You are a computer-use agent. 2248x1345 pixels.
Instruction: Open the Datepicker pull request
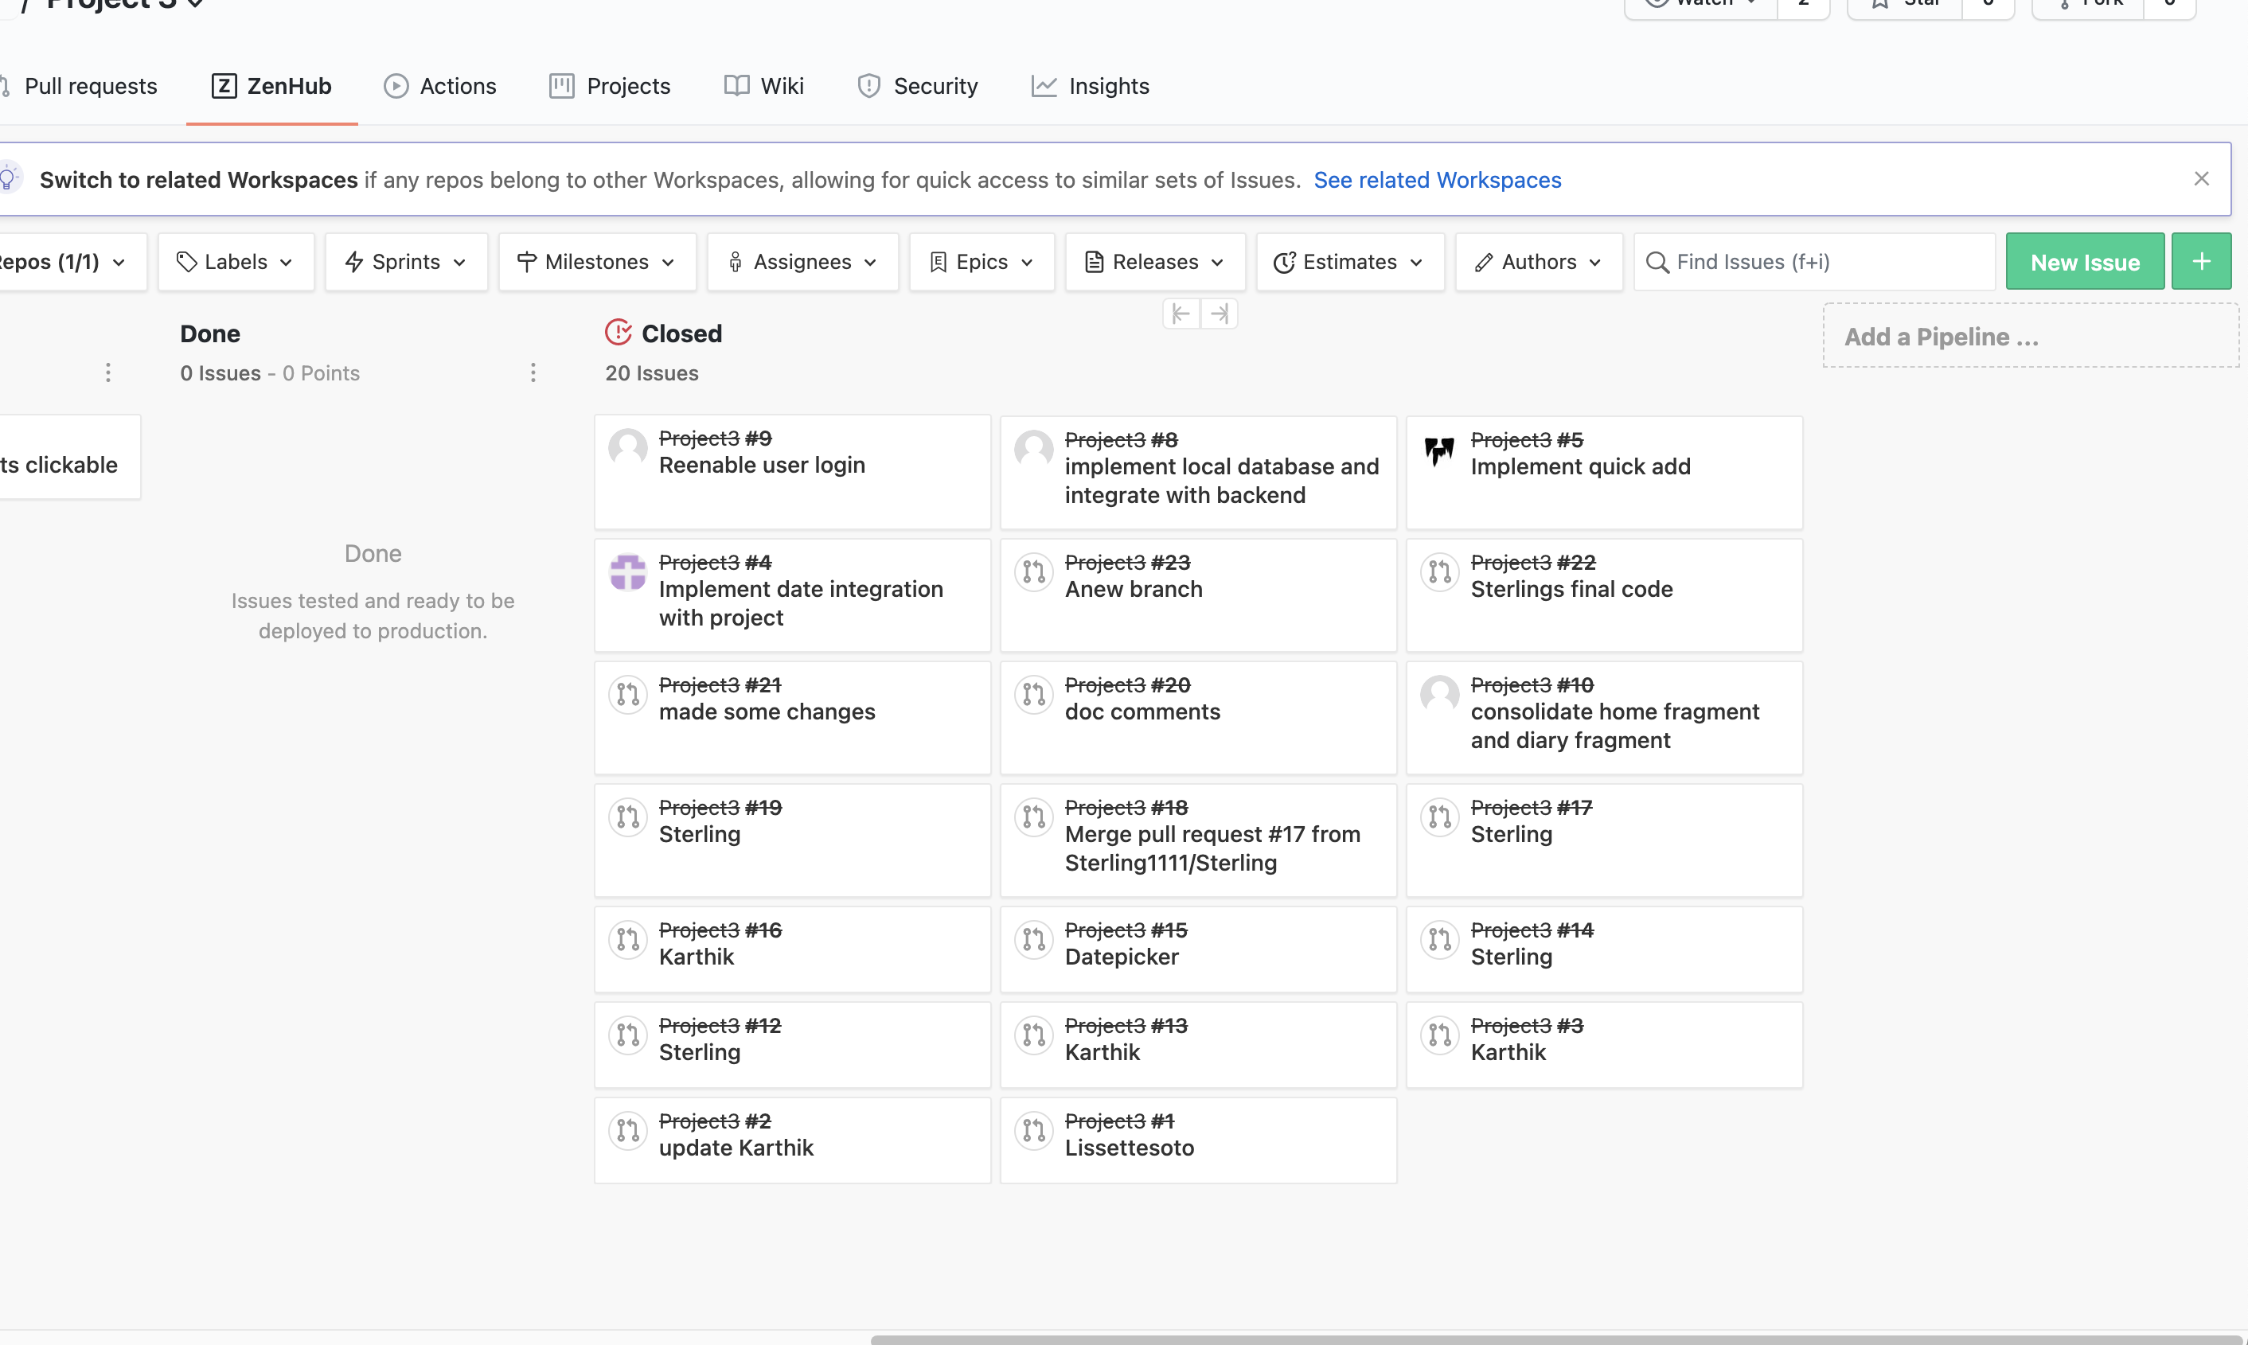click(x=1198, y=949)
